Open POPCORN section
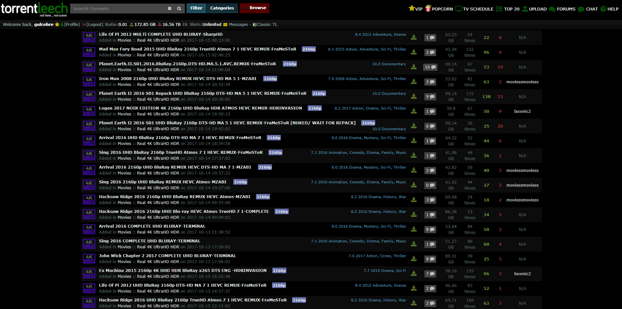The height and width of the screenshot is (309, 622). point(439,9)
